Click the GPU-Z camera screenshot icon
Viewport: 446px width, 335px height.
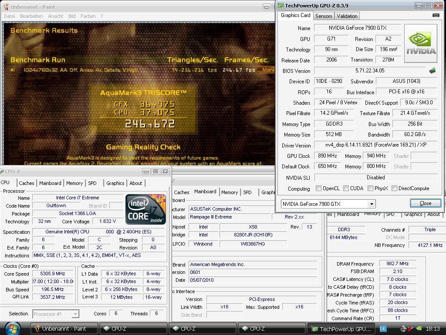pyautogui.click(x=436, y=15)
